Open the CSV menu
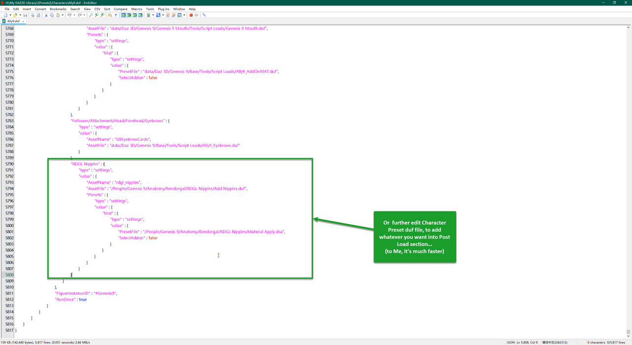 [x=96, y=9]
